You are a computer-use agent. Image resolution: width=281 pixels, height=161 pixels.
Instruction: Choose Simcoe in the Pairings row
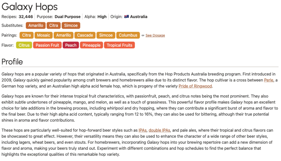(106, 35)
